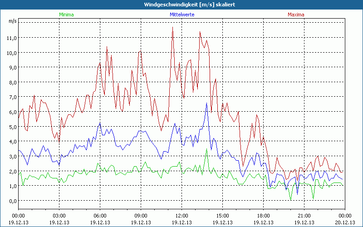Click the 8,0 y-axis value

(x=13, y=83)
